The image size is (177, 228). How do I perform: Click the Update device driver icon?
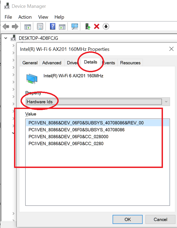[x=88, y=27]
